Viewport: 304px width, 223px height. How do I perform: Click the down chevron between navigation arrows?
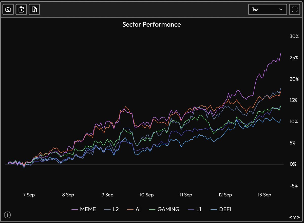(x=294, y=217)
